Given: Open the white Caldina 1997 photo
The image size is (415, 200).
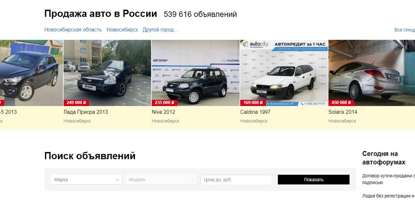Looking at the screenshot, I should pos(284,73).
